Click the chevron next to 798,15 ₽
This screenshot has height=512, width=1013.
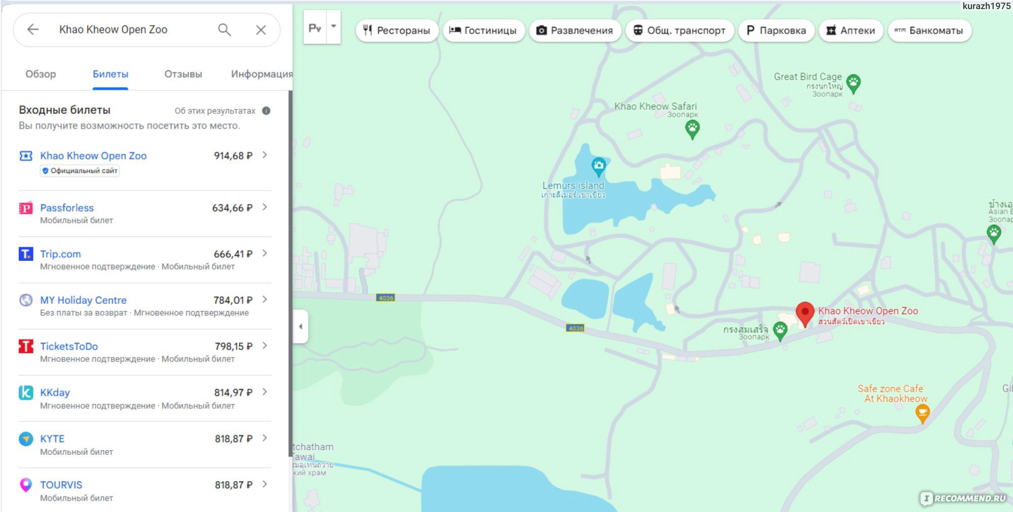[x=265, y=345]
